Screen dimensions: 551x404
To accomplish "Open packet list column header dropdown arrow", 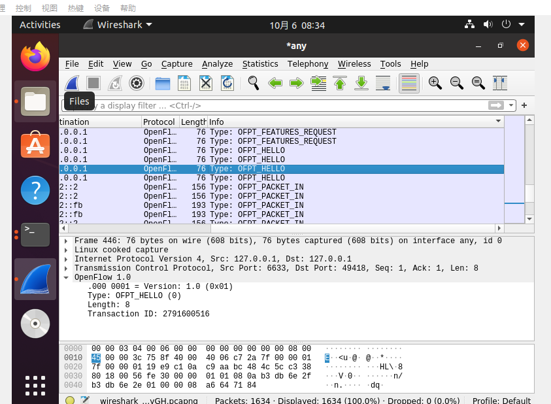I will (x=498, y=122).
